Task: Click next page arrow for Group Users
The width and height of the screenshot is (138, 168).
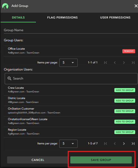Action: pyautogui.click(x=124, y=63)
